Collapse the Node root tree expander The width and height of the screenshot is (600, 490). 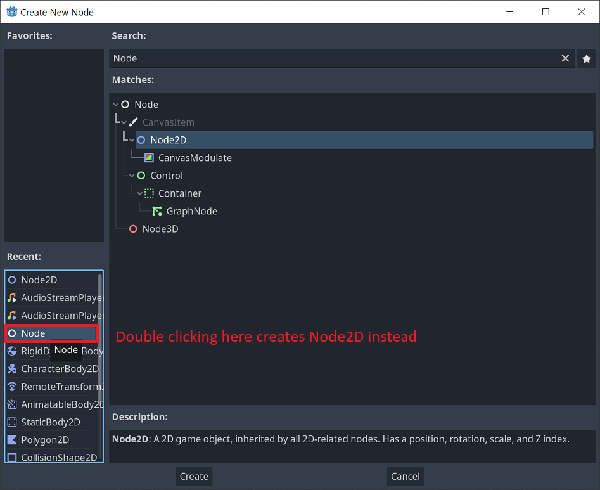point(116,104)
